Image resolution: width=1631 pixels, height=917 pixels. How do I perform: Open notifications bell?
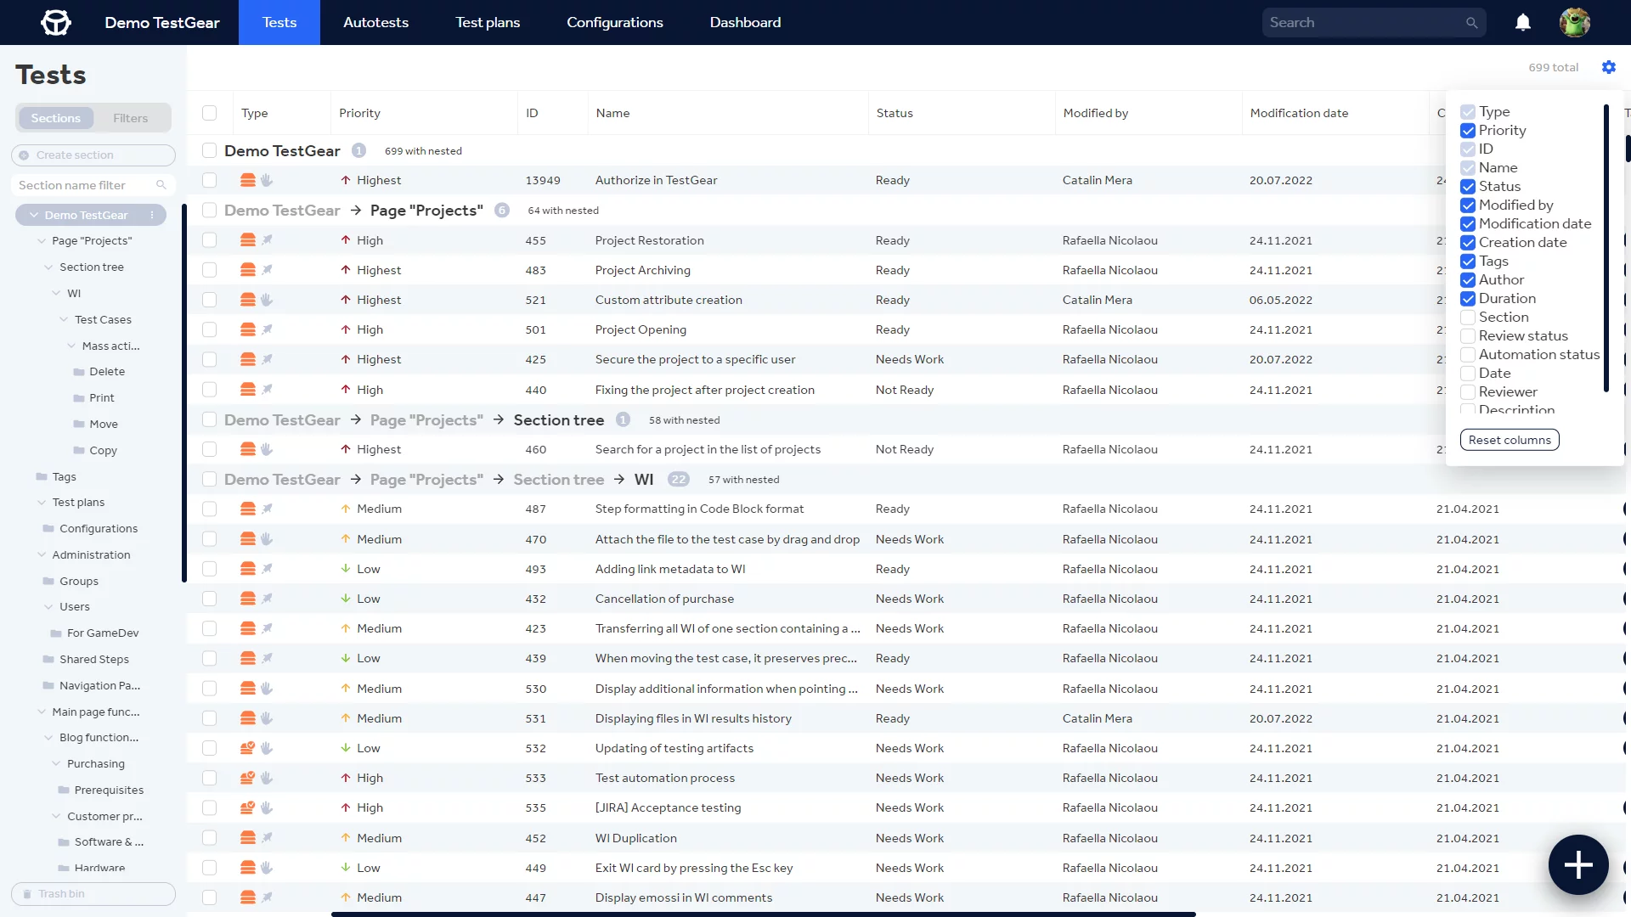click(x=1523, y=23)
